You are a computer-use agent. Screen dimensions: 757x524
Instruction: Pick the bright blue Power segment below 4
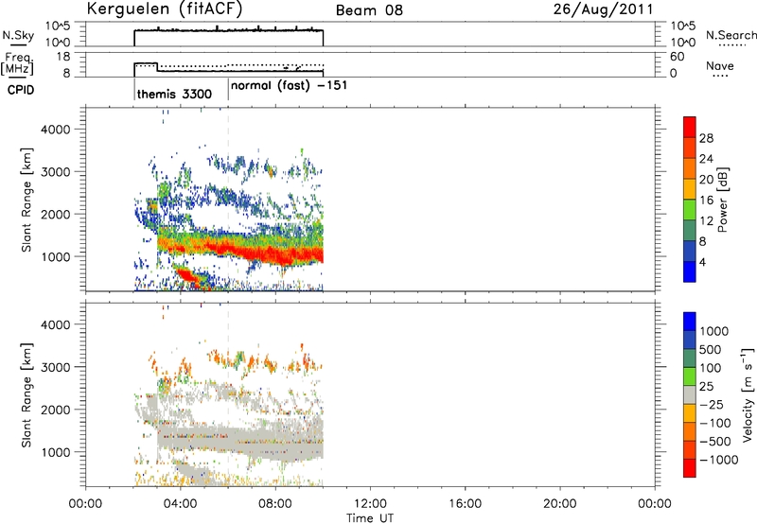(690, 271)
